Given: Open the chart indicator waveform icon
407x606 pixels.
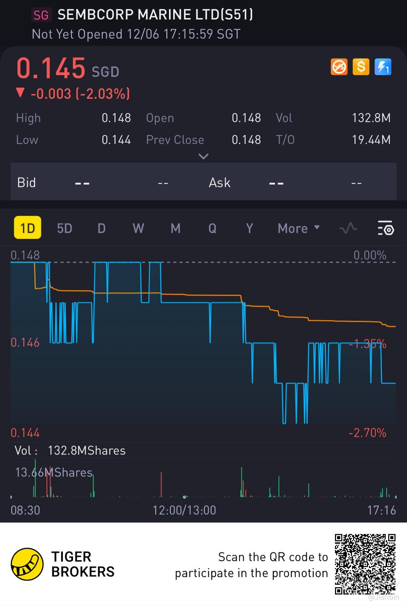Looking at the screenshot, I should (348, 229).
